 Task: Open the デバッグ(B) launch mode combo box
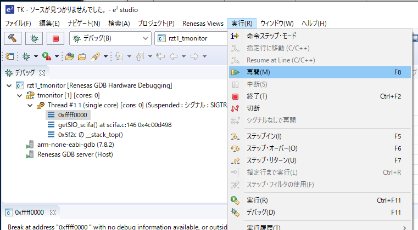click(110, 38)
